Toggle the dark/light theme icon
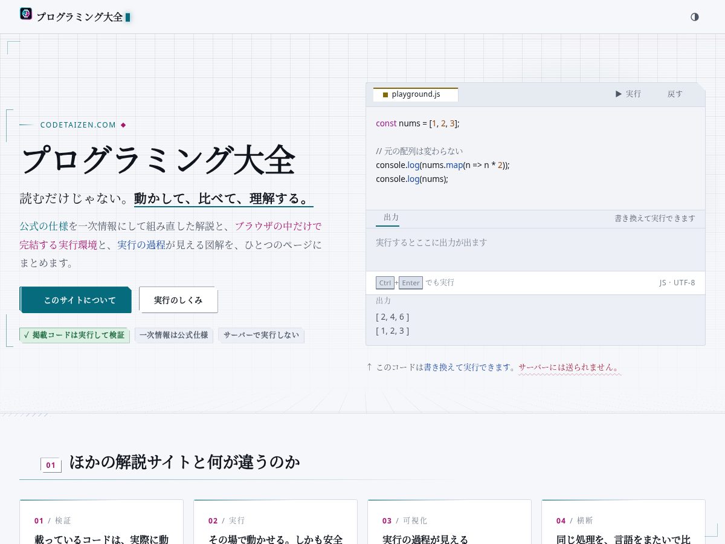The width and height of the screenshot is (725, 544). 695,17
